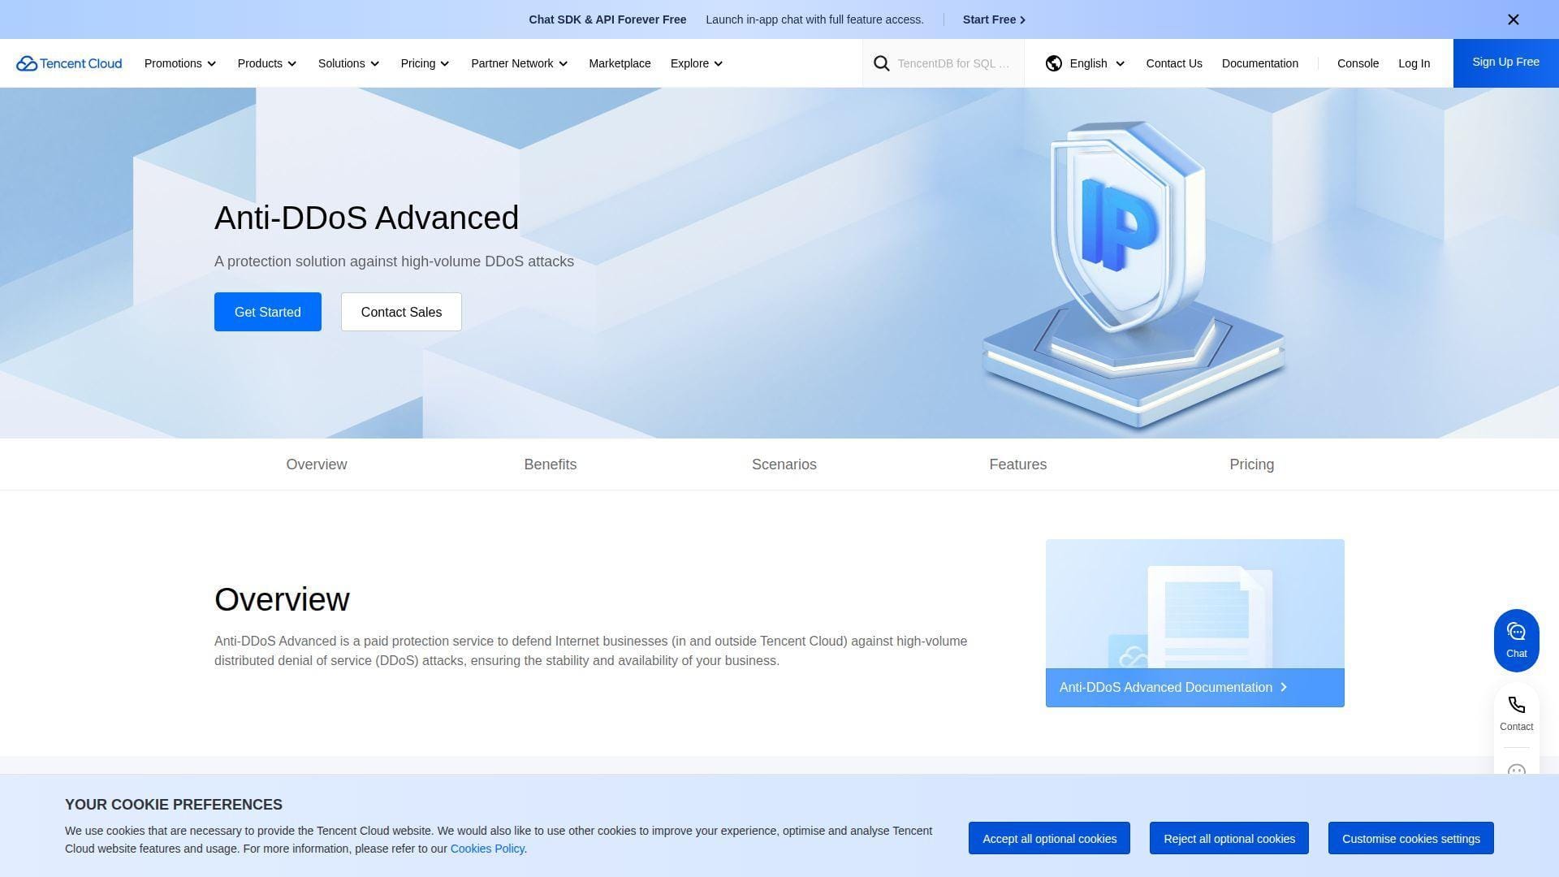The height and width of the screenshot is (877, 1559).
Task: Focus the TencentDB search field
Action: click(954, 63)
